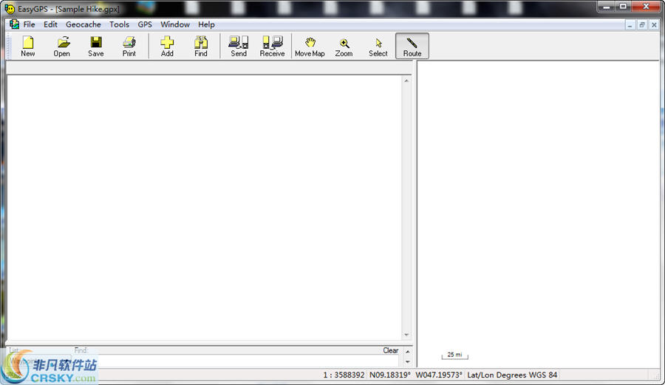Open Find binoculars tool

tap(200, 47)
